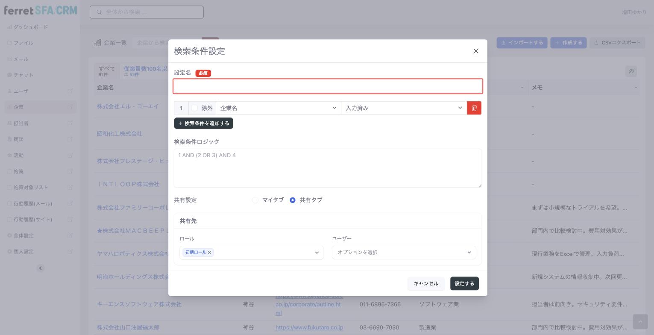Toggle the 除外 checkbox
Image resolution: width=654 pixels, height=335 pixels.
pos(194,108)
